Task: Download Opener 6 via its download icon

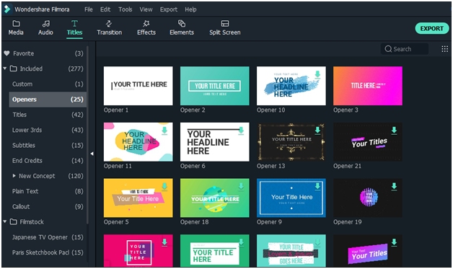Action: (241, 131)
